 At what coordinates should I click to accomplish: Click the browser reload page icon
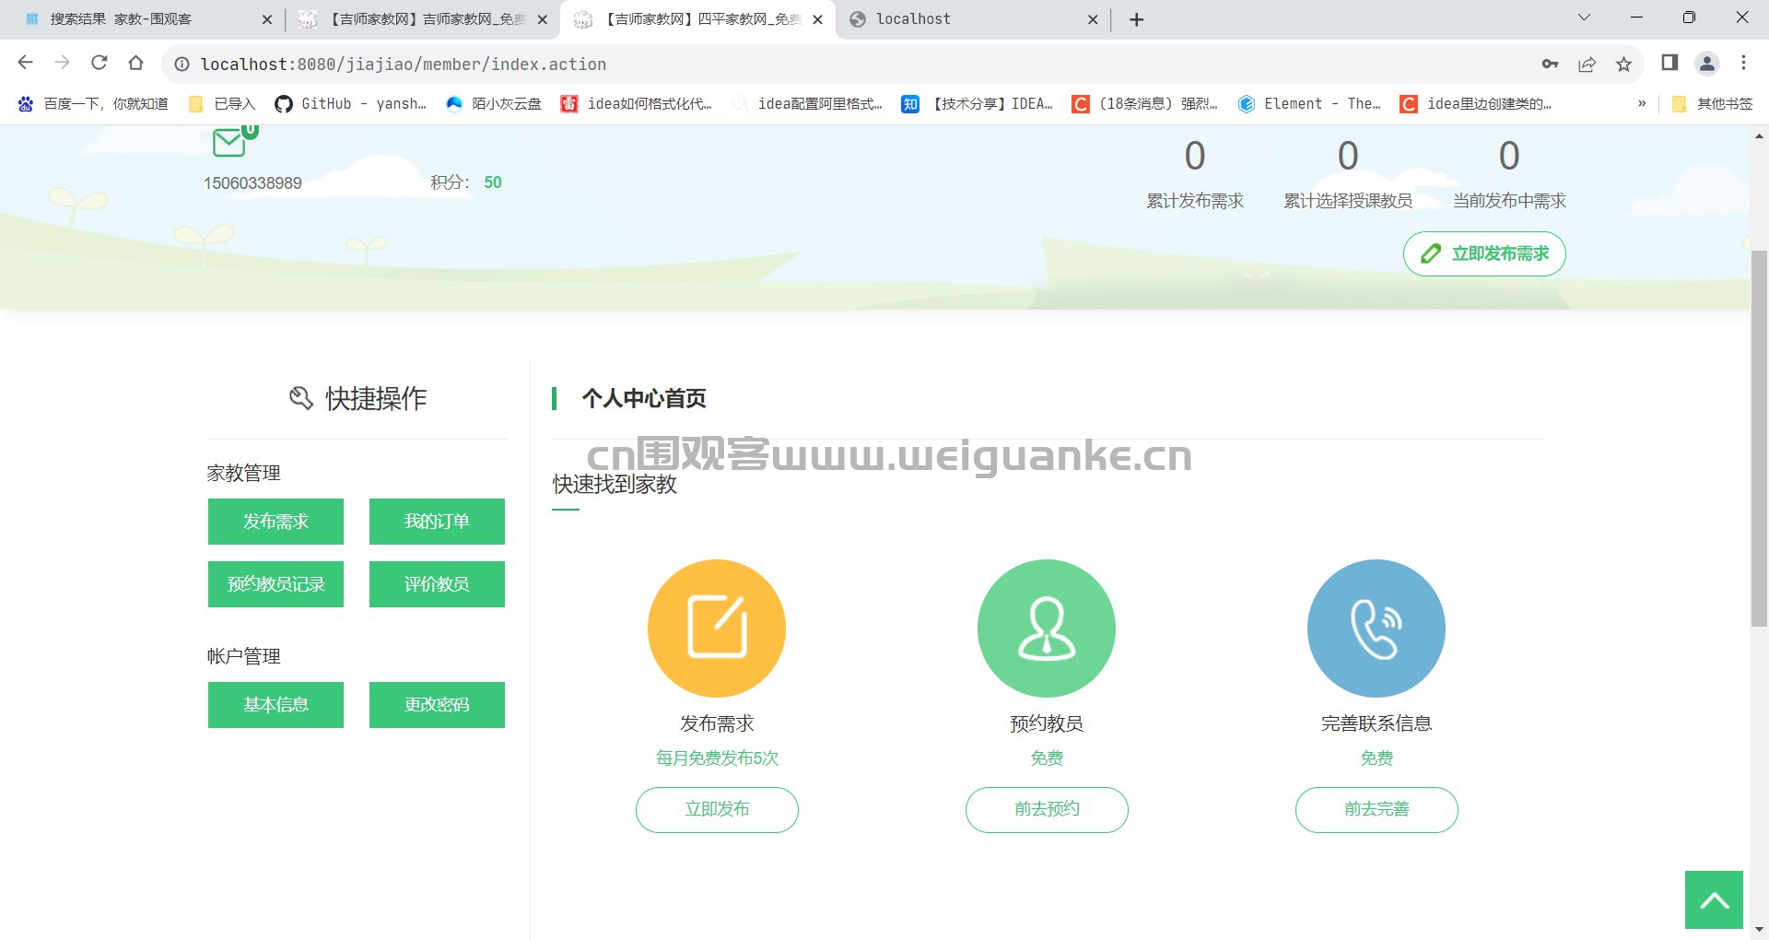click(x=100, y=63)
